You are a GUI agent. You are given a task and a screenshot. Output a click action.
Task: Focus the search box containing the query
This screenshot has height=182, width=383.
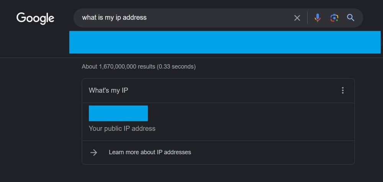[184, 18]
